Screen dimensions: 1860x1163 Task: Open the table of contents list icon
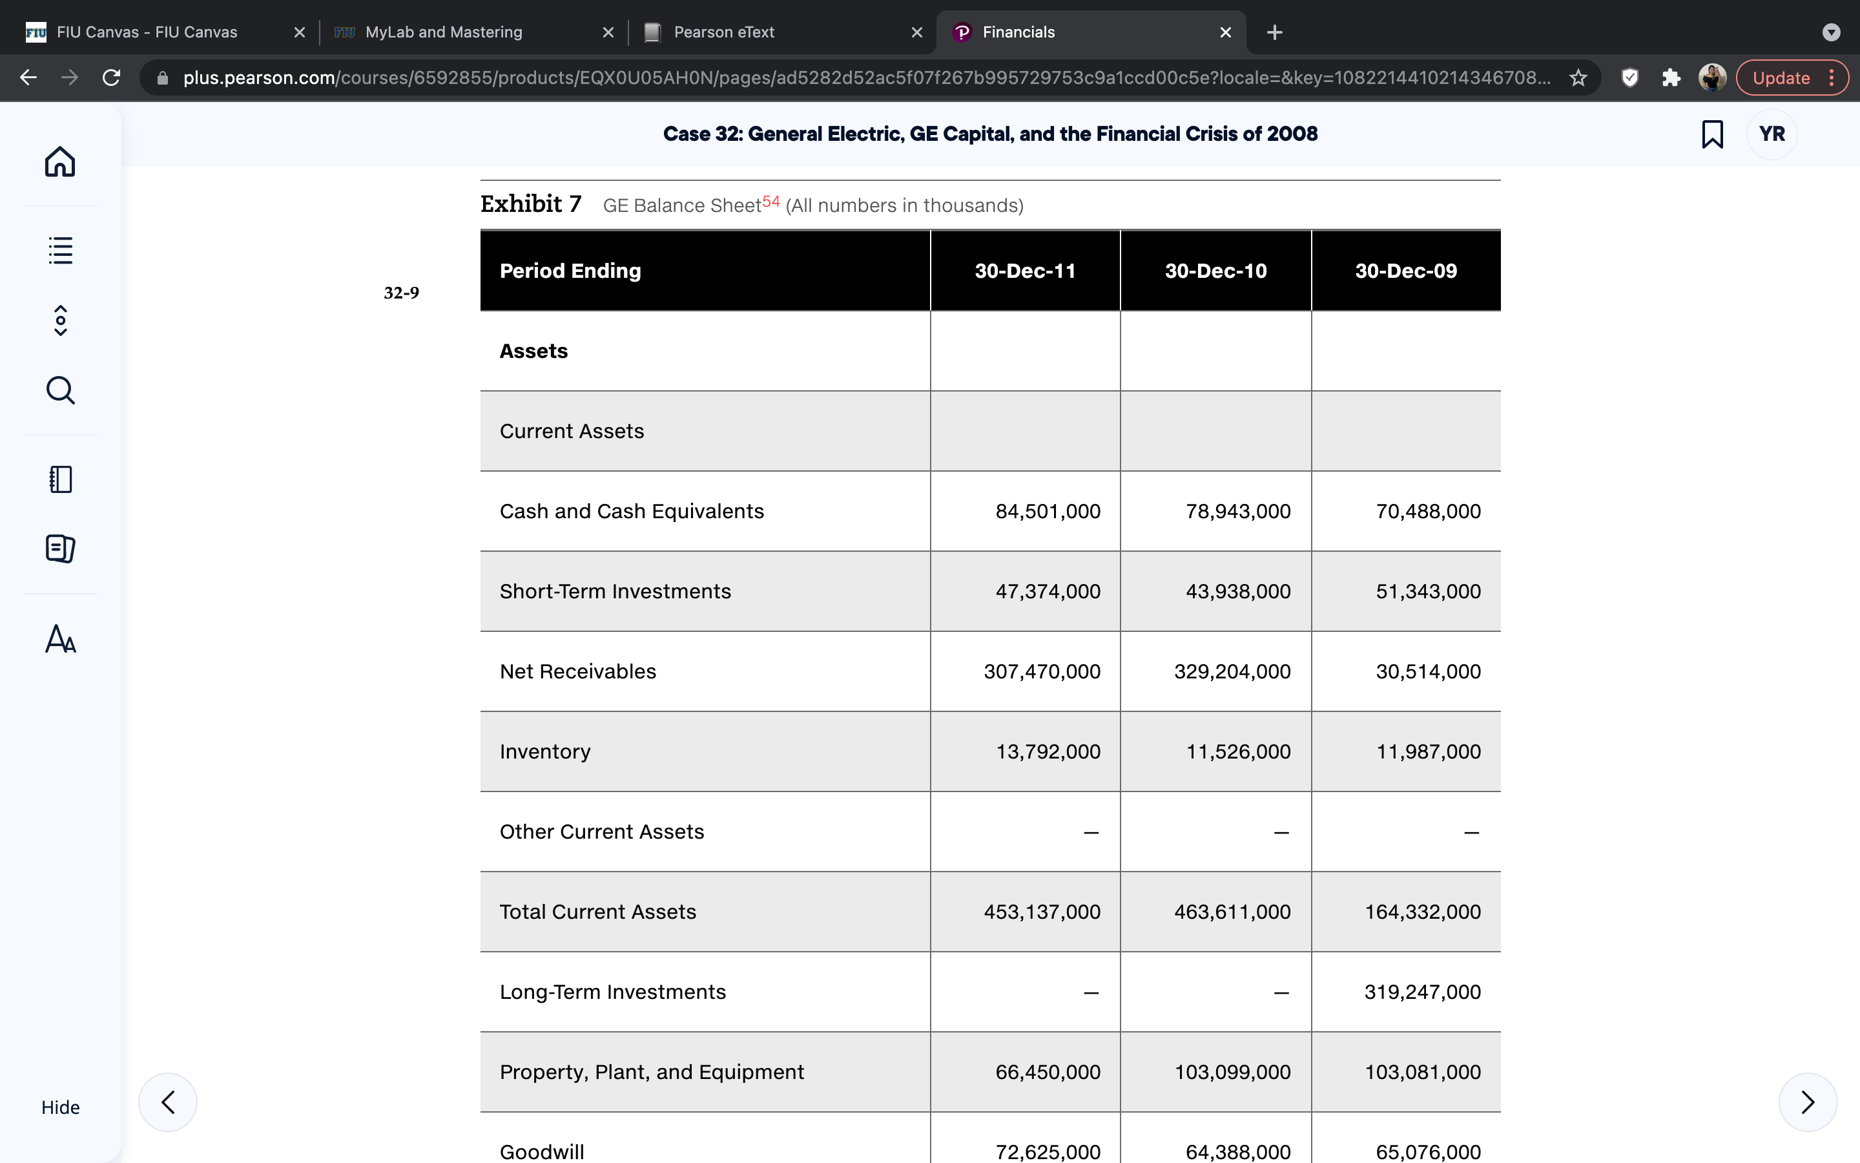60,250
